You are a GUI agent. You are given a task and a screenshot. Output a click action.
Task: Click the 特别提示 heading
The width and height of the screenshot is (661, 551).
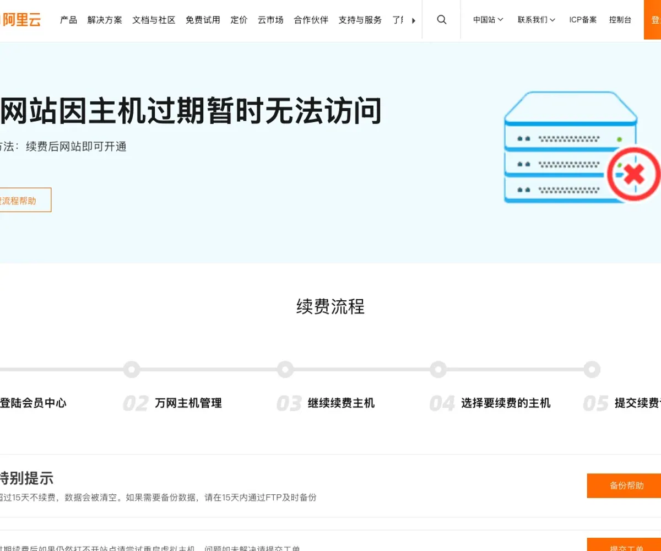pos(26,478)
